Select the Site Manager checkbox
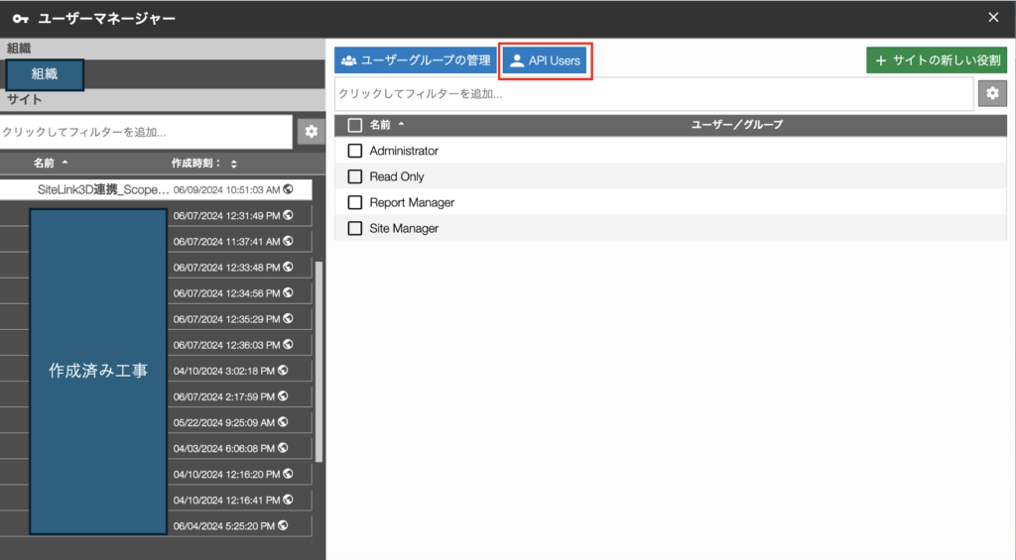 355,228
